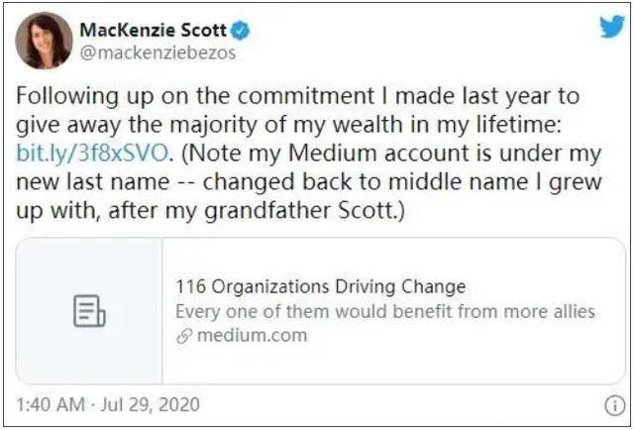The image size is (634, 430).
Task: Click 'new last name' in tweet body
Action: [93, 182]
